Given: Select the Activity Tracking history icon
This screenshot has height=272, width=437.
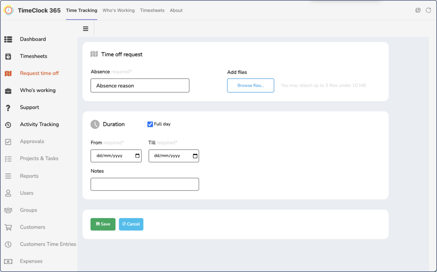Looking at the screenshot, I should tap(8, 124).
